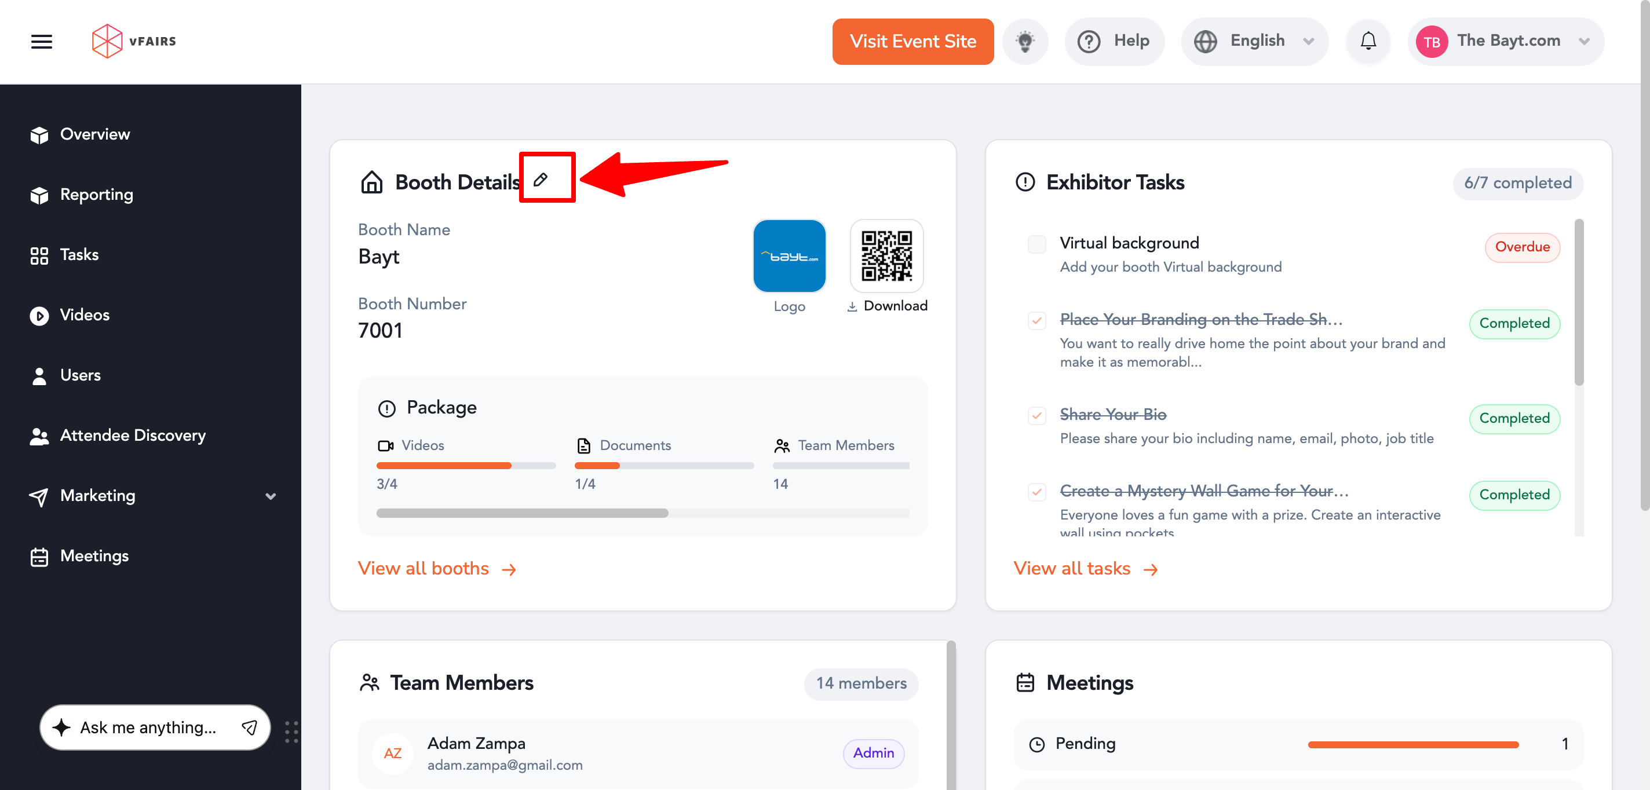
Task: Click the Ask me anything input field
Action: point(148,727)
